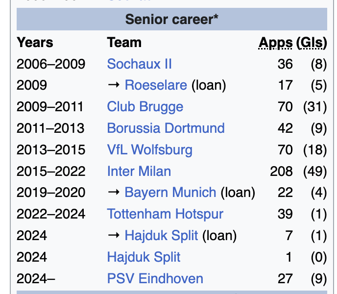This screenshot has height=294, width=337.
Task: Open the Roeselare team link
Action: [156, 85]
